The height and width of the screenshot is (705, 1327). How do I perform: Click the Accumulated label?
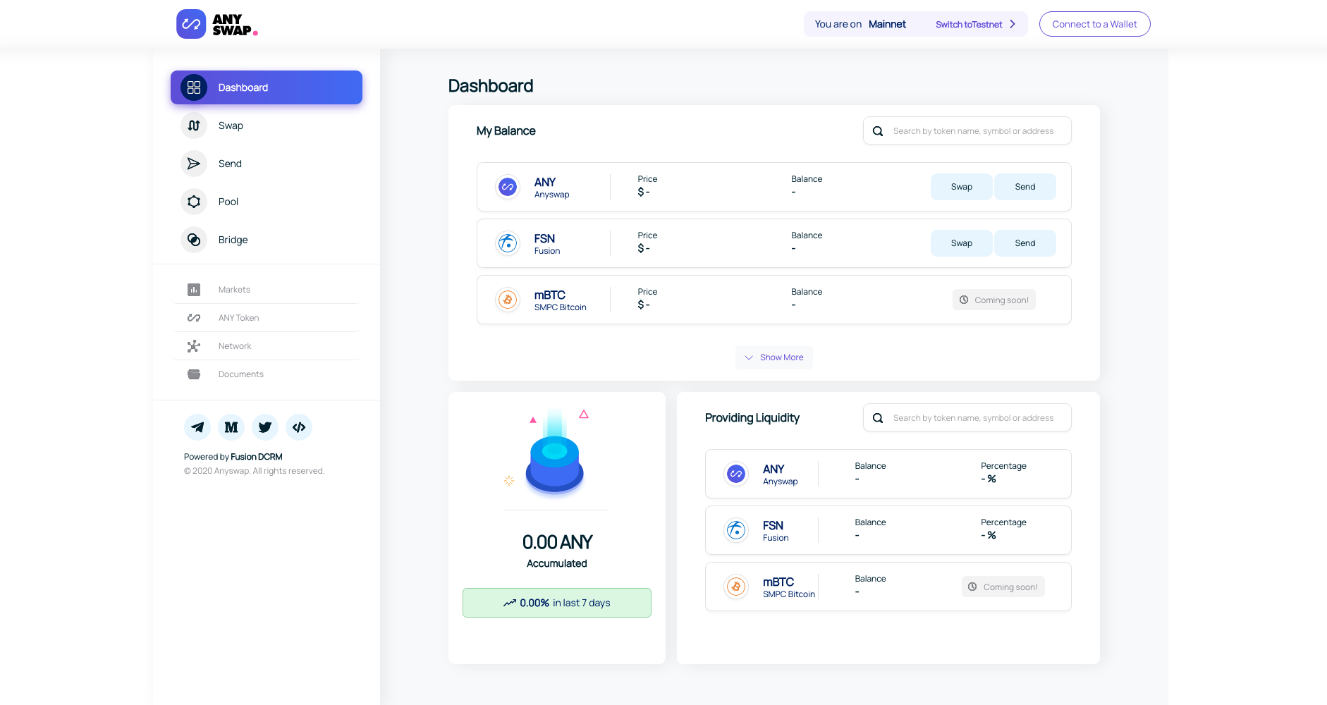pos(557,563)
